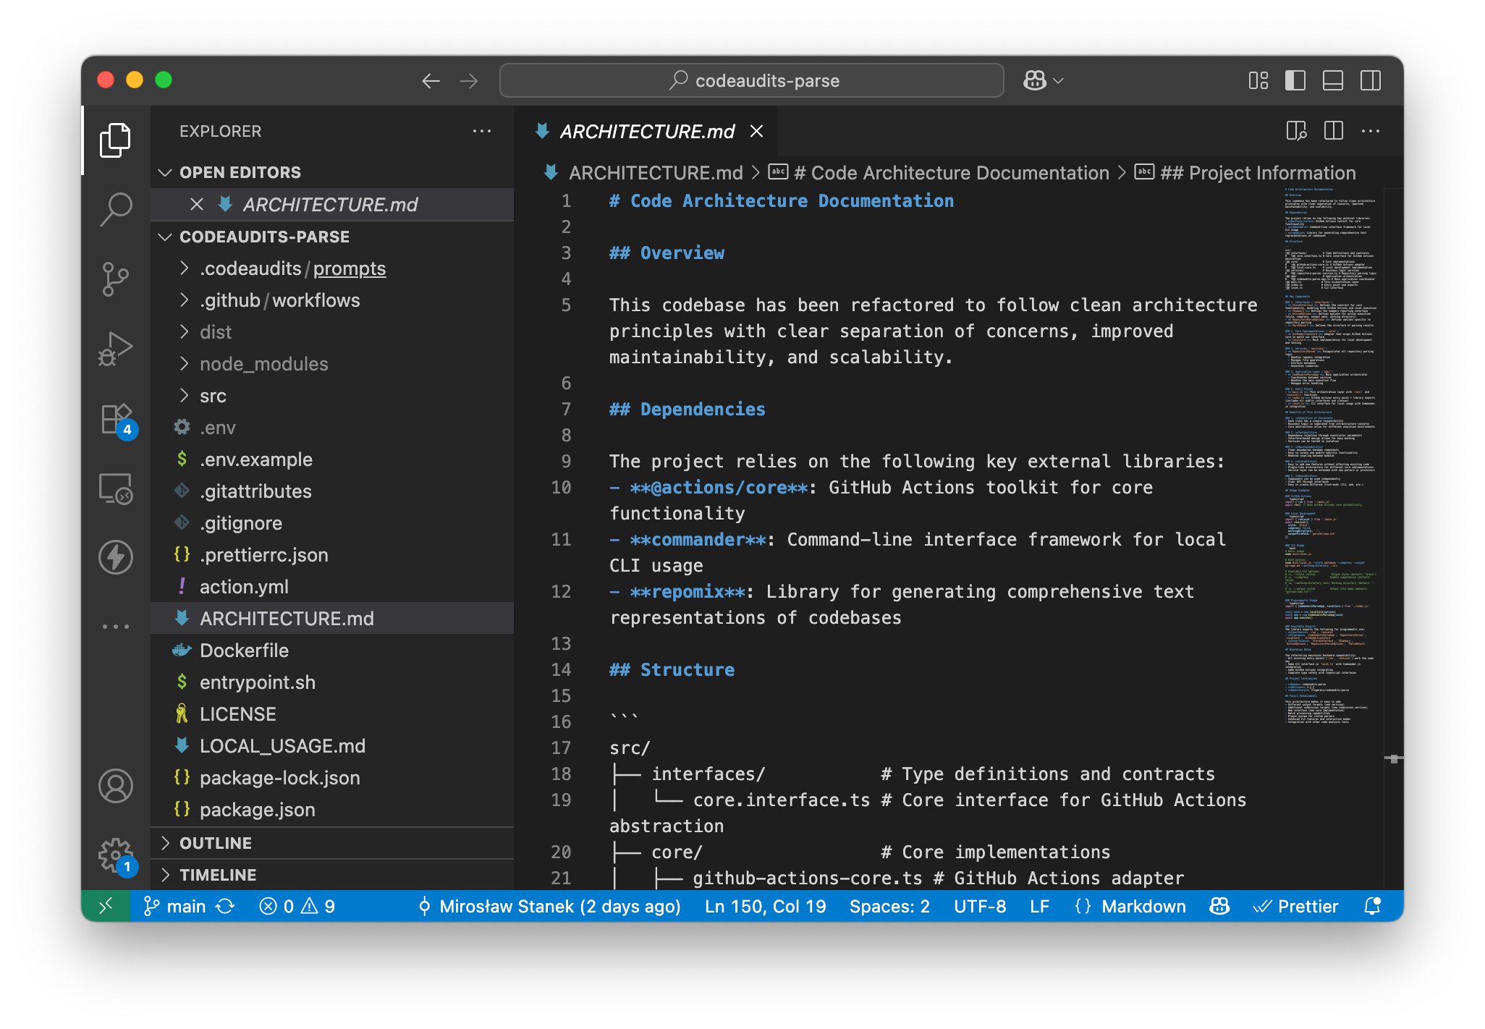This screenshot has height=1029, width=1485.
Task: Toggle the secondary side bar visibility
Action: [1371, 80]
